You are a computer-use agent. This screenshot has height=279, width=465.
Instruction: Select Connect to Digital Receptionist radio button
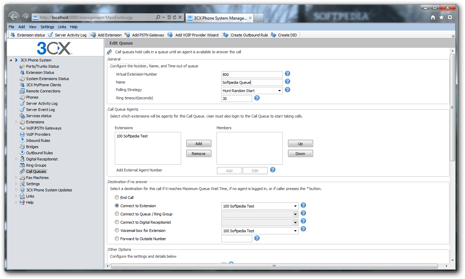coord(117,222)
